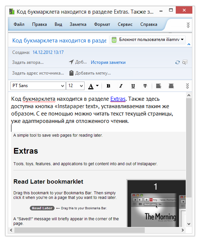Collapse the note info panel arrow
The image size is (199, 241).
click(189, 44)
